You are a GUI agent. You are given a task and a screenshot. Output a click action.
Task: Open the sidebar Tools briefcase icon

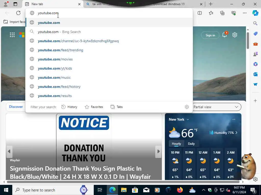pos(255,44)
